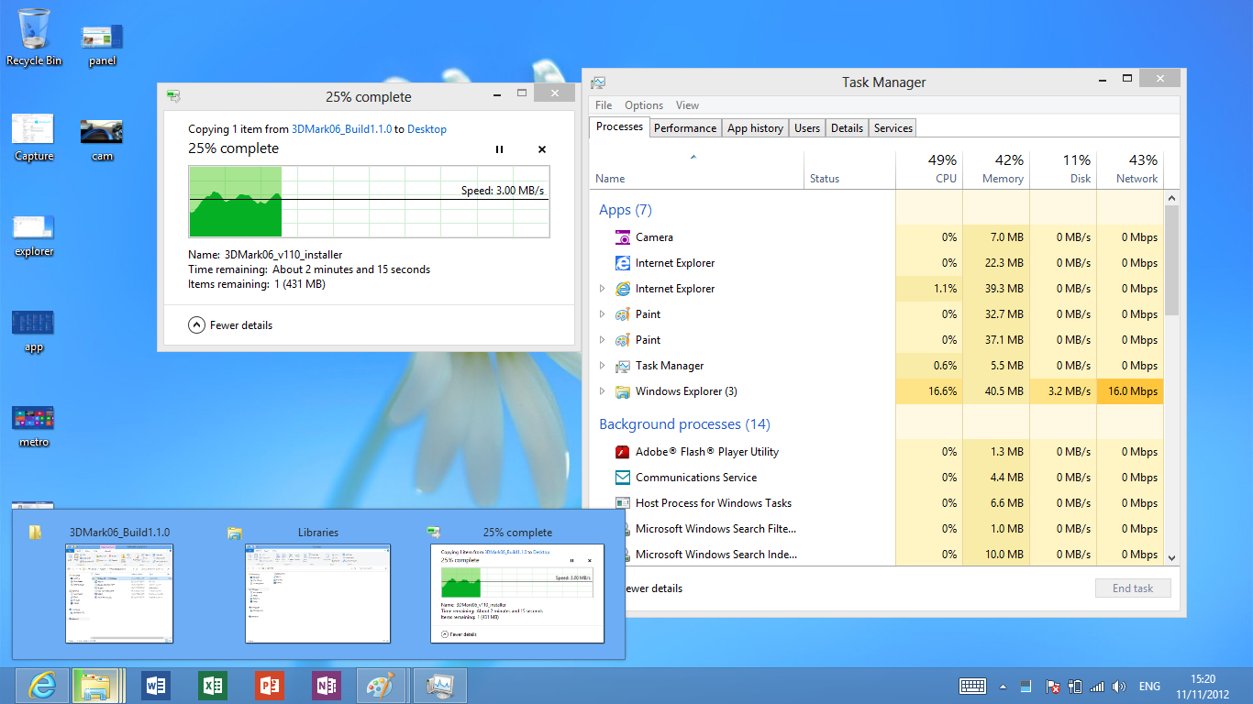The height and width of the screenshot is (704, 1253).
Task: Open the File menu in Task Manager
Action: (x=604, y=105)
